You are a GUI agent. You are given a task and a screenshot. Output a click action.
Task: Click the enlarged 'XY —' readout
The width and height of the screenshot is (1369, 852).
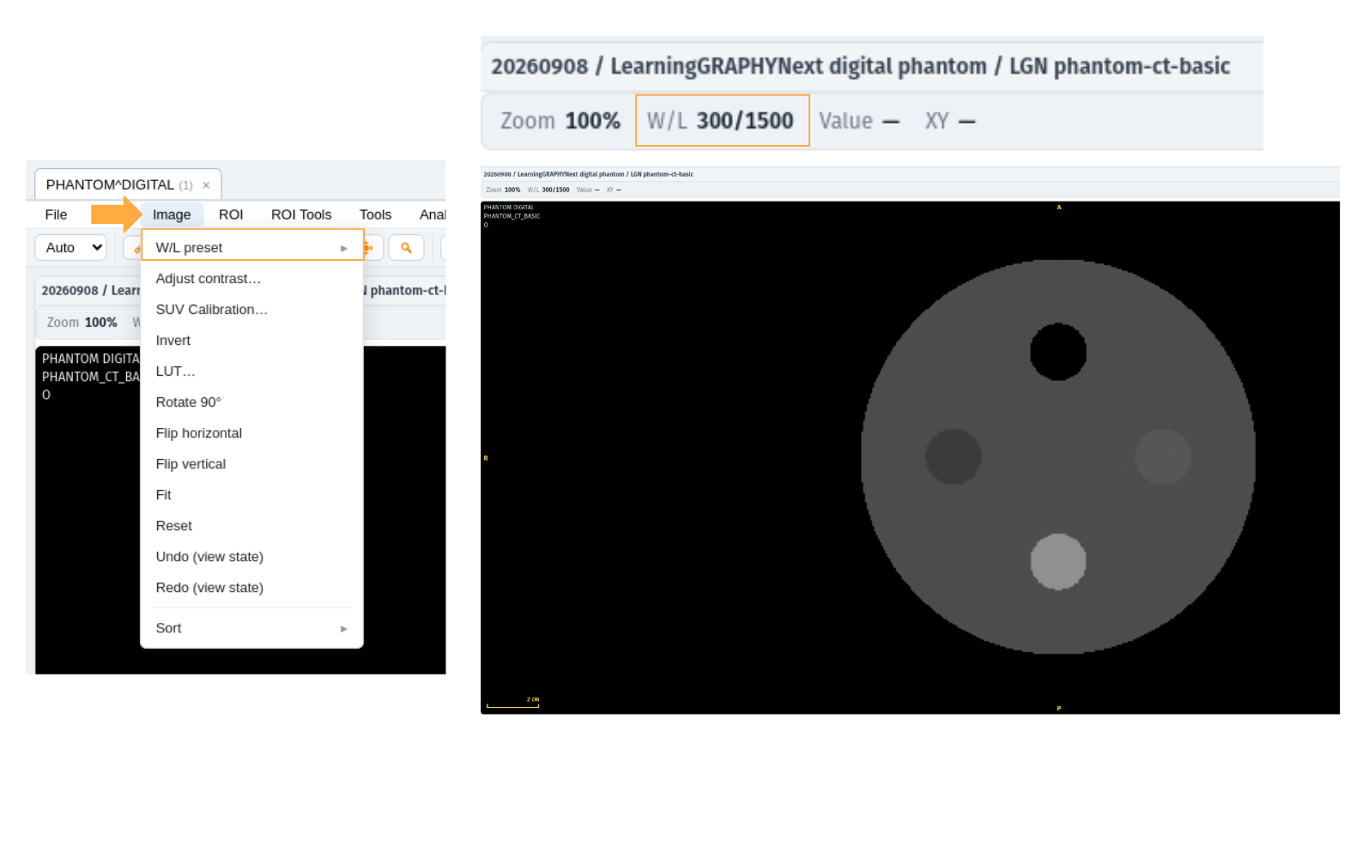click(950, 121)
